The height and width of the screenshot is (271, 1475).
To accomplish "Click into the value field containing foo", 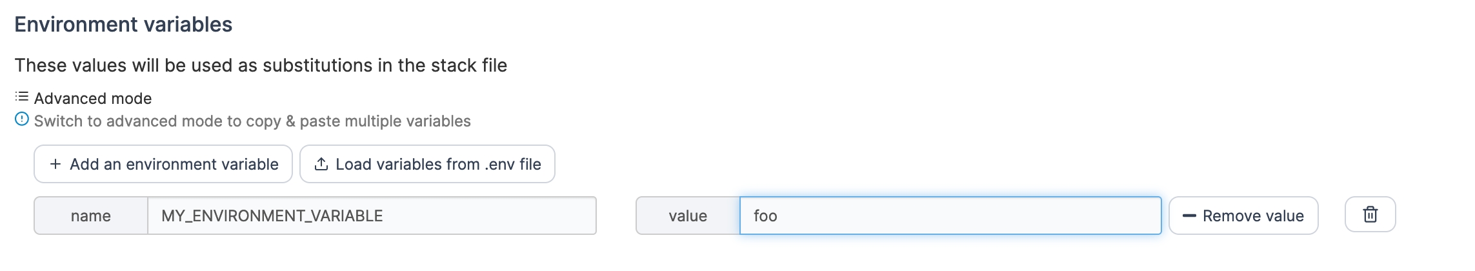I will pos(950,216).
